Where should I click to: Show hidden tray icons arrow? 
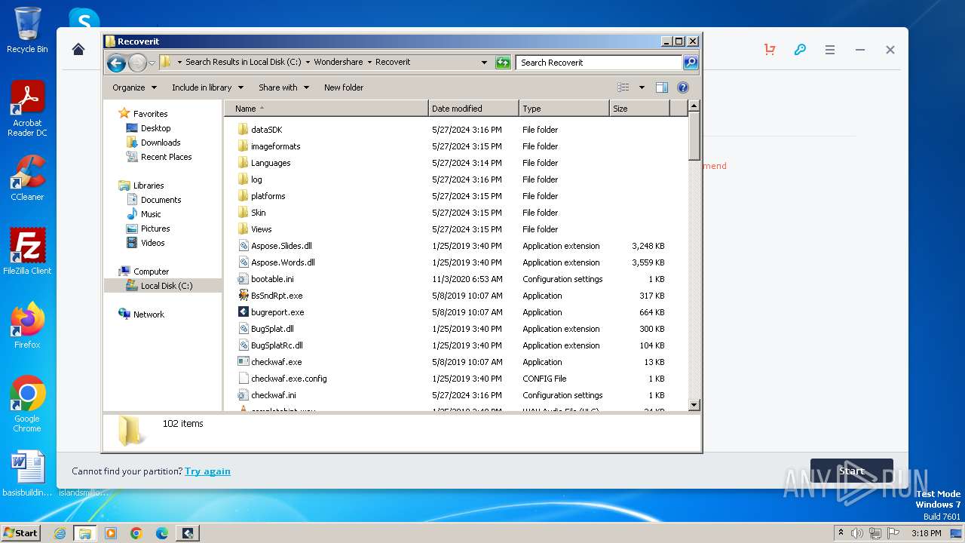841,533
